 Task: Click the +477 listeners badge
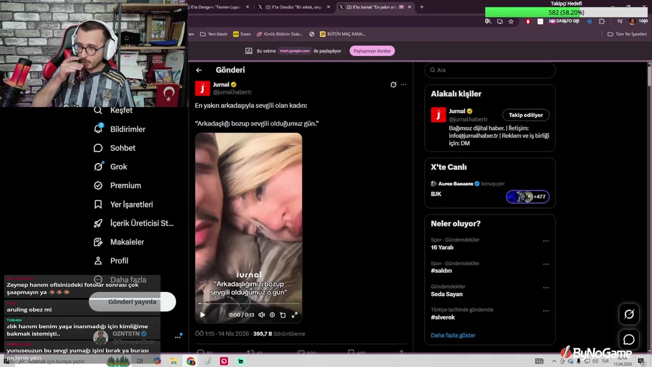pos(528,197)
